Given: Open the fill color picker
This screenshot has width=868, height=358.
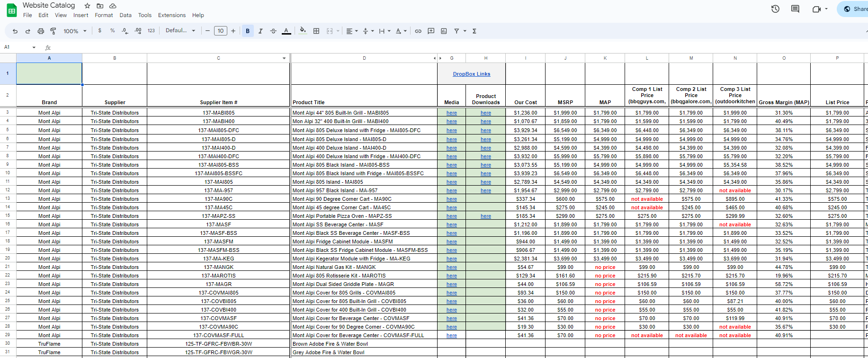Looking at the screenshot, I should pyautogui.click(x=303, y=31).
